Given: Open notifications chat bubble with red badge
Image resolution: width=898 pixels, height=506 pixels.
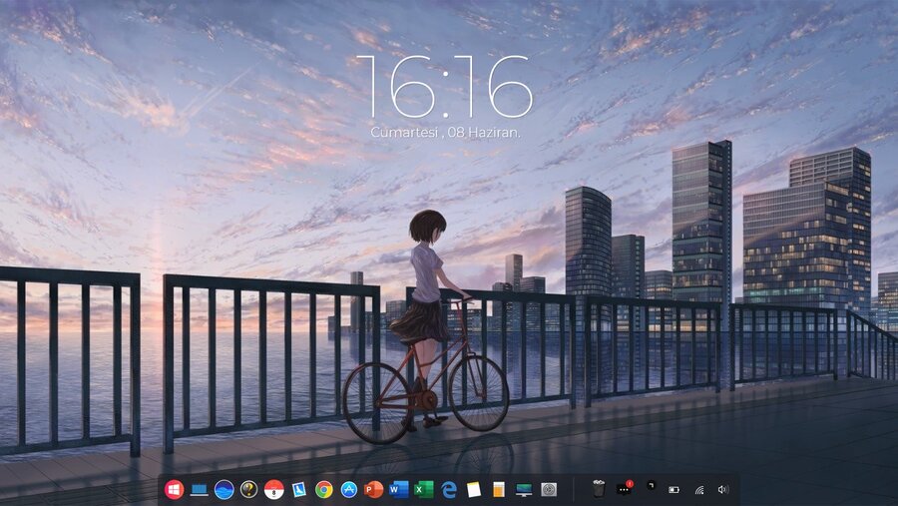Looking at the screenshot, I should 625,488.
